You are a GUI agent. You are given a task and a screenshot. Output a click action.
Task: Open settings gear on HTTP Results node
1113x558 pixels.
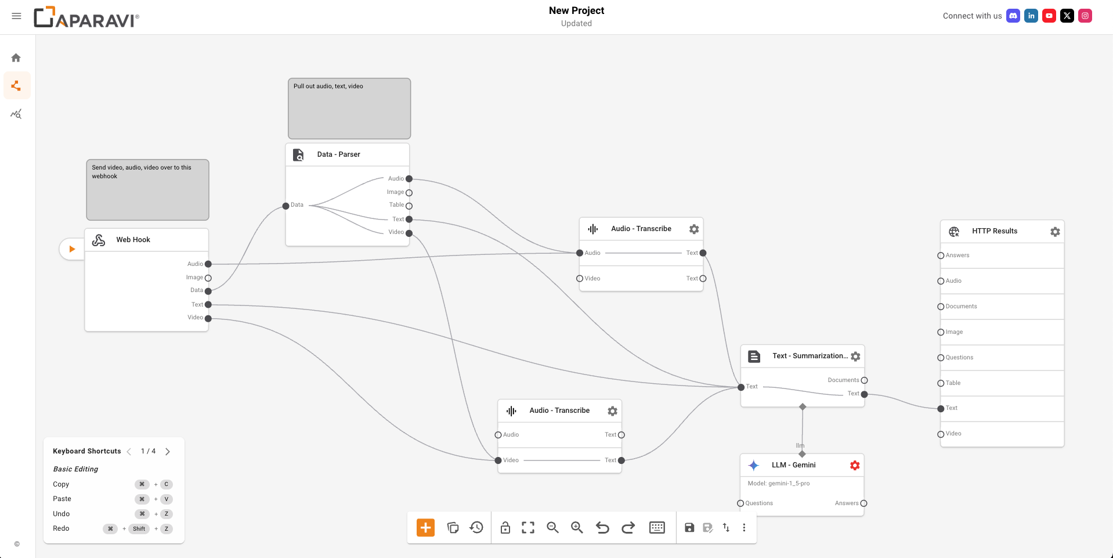coord(1055,232)
